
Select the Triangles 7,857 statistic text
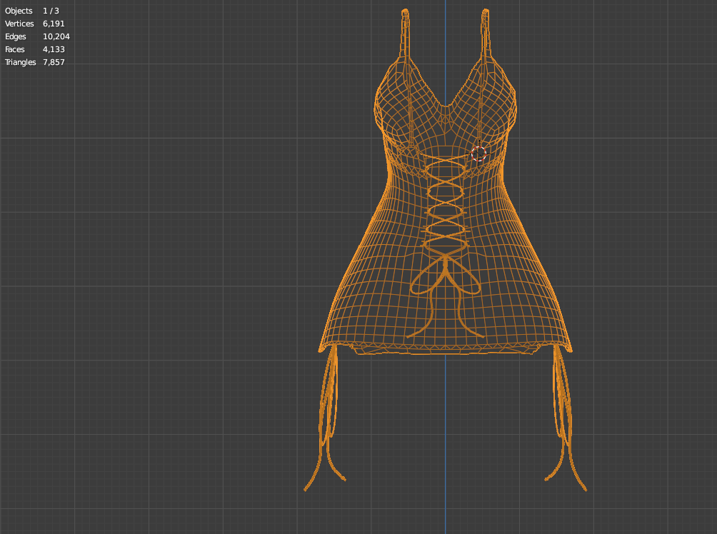click(x=35, y=62)
